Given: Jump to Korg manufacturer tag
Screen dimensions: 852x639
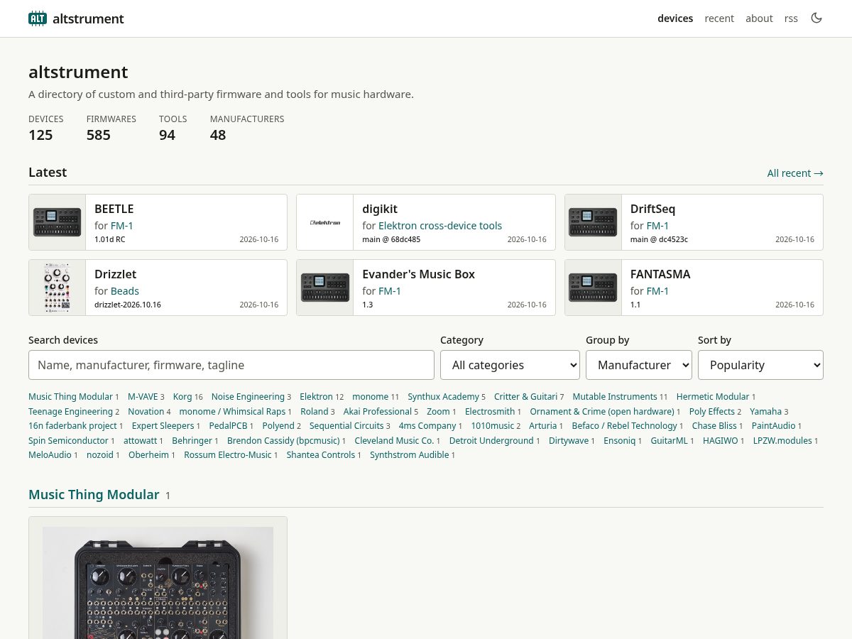Looking at the screenshot, I should point(182,397).
